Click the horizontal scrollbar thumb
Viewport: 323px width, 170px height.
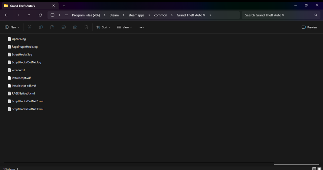(296, 165)
